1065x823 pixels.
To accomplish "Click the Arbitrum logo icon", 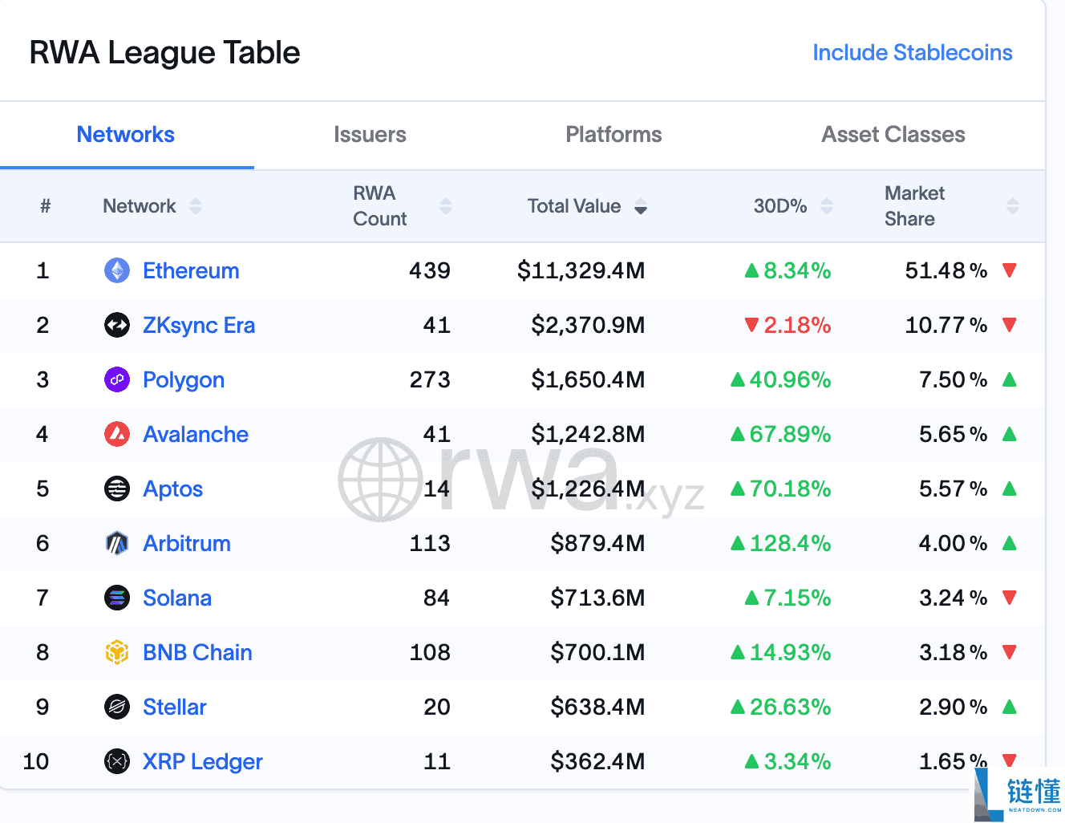I will pos(117,543).
